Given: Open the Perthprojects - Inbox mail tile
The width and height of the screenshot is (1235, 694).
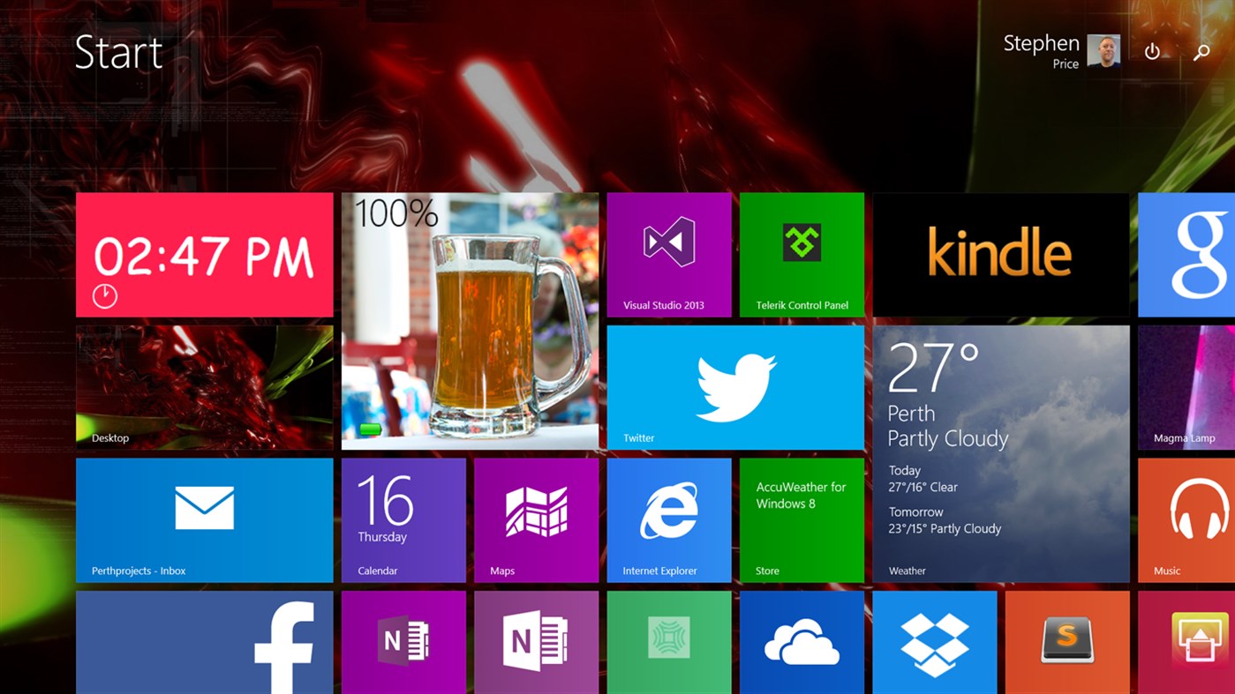Looking at the screenshot, I should [x=204, y=519].
